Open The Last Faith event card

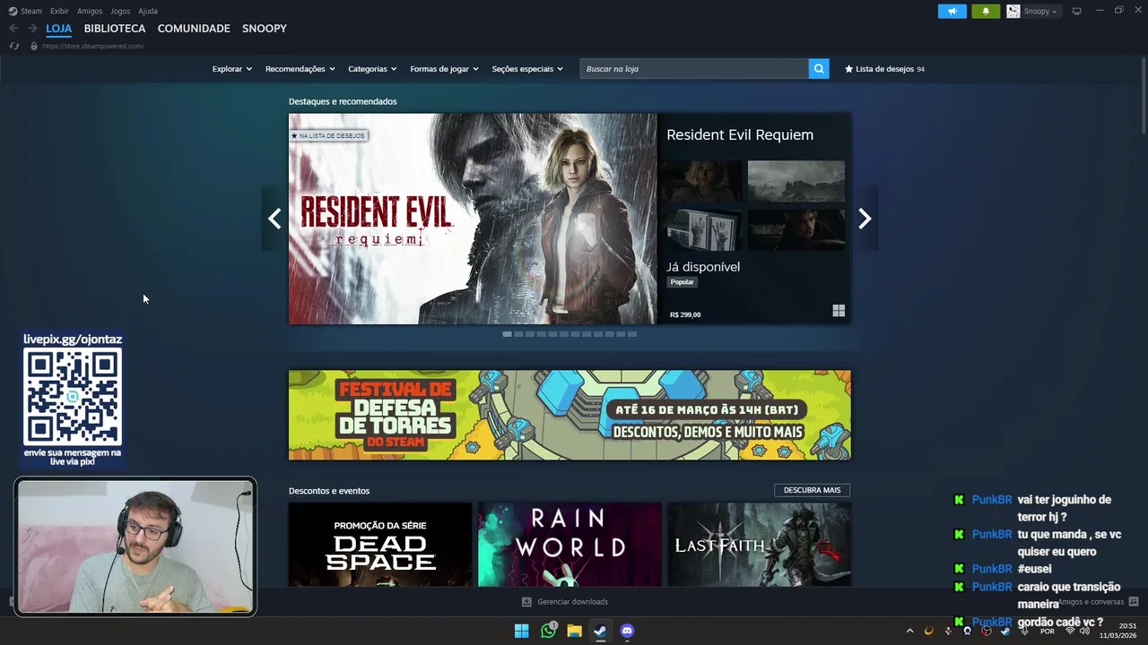760,545
